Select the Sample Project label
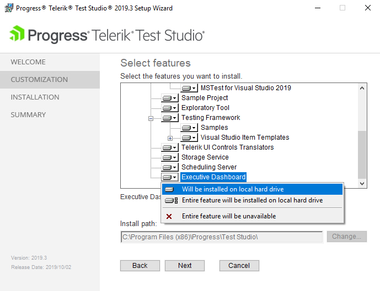Viewport: 380px width, 291px height. 205,98
